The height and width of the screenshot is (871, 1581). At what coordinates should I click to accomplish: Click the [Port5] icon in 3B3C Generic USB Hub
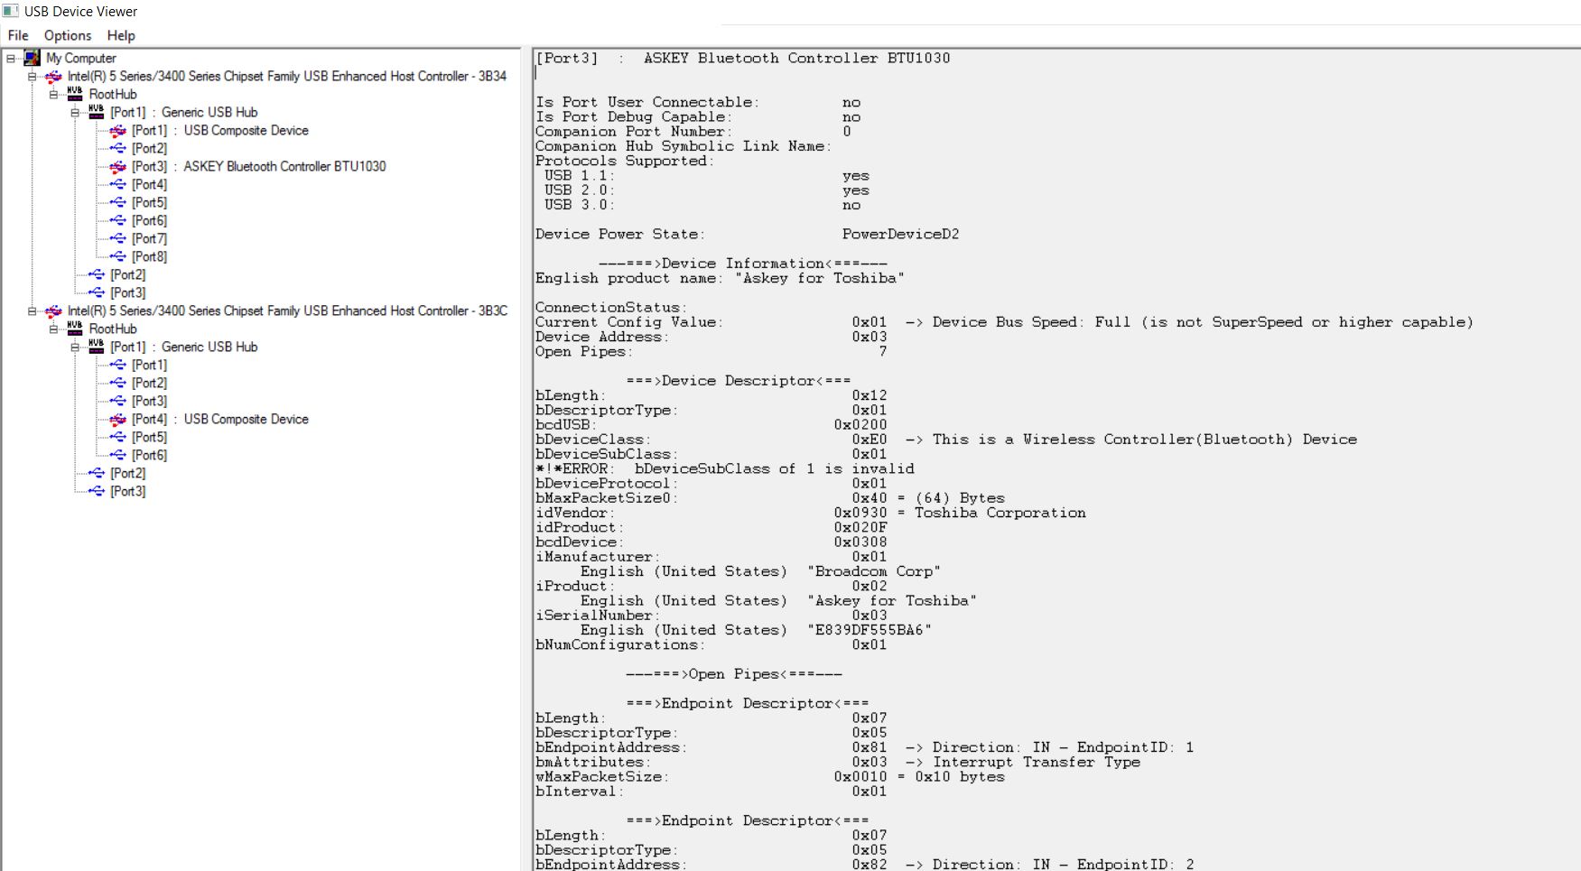(x=118, y=437)
